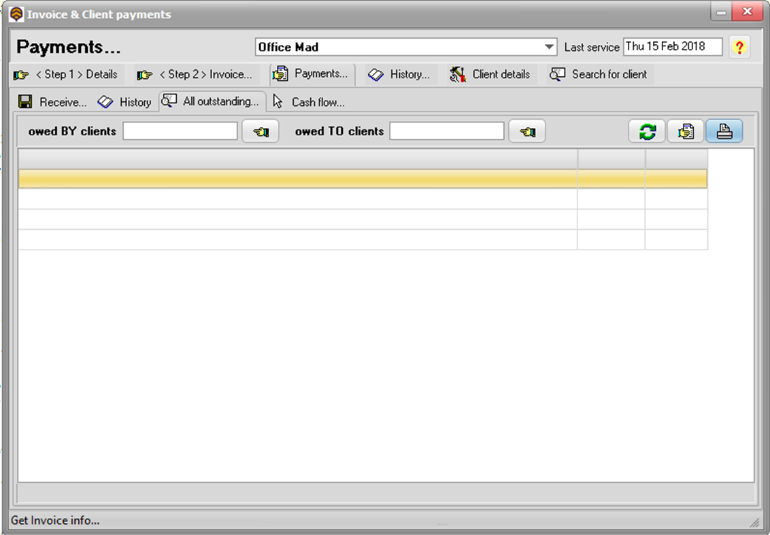Image resolution: width=770 pixels, height=535 pixels.
Task: Click the History book icon
Action: (x=376, y=74)
